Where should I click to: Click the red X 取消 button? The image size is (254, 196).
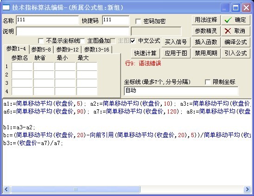click(235, 31)
